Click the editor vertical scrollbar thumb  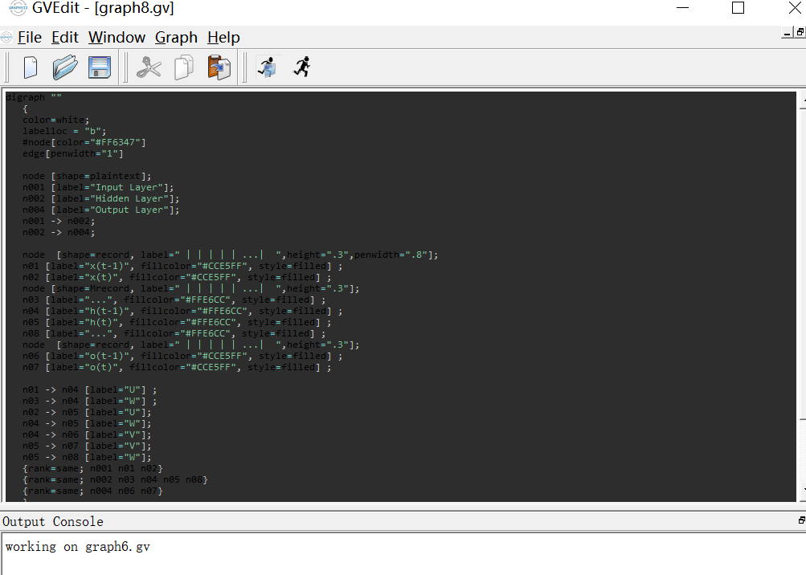tap(803, 263)
